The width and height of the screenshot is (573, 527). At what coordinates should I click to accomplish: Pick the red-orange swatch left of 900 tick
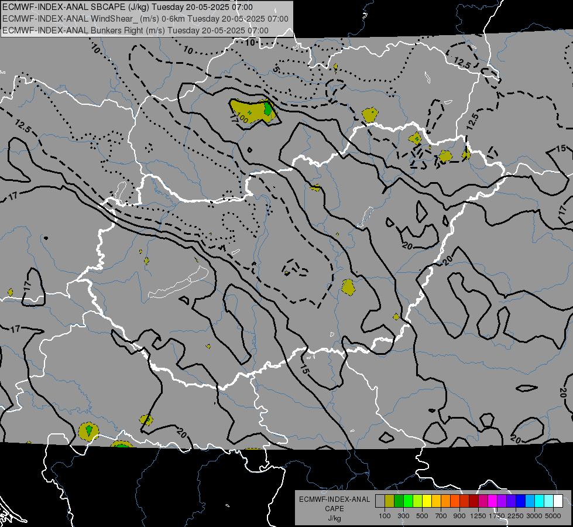coord(455,501)
